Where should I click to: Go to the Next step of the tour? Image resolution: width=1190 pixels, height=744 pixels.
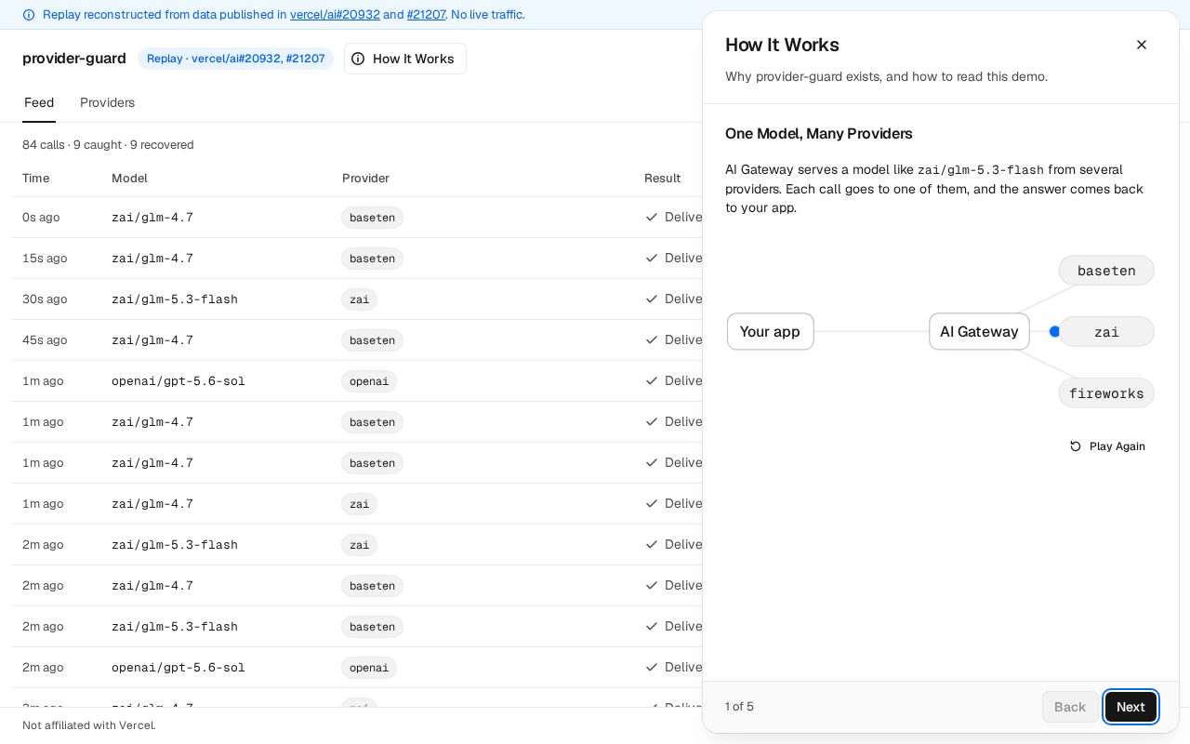(x=1130, y=707)
